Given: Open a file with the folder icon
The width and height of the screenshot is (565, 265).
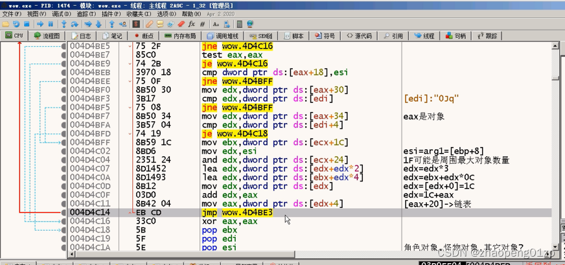Looking at the screenshot, I should [x=5, y=24].
